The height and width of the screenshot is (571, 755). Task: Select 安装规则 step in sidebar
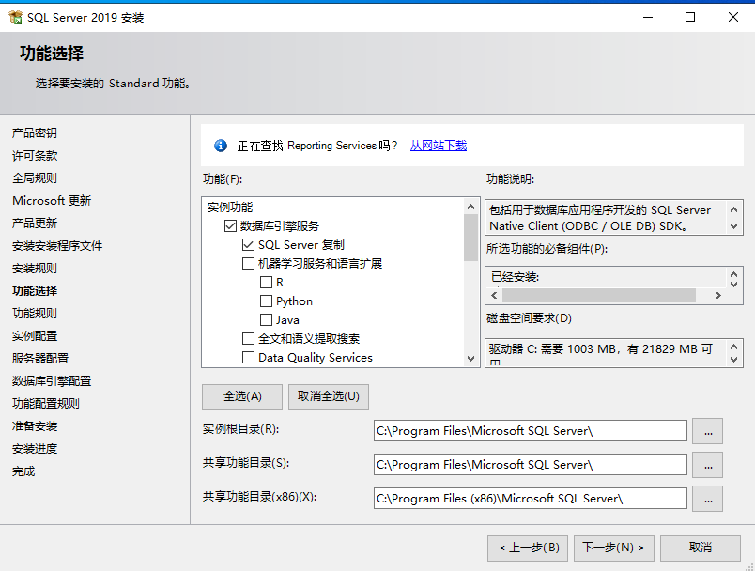[x=35, y=269]
